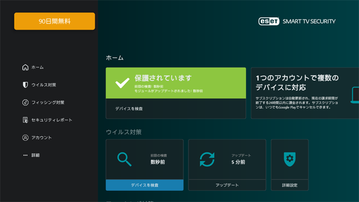Screen dimensions: 359x202
Task: Open the green 保護されています status card
Action: [176, 83]
